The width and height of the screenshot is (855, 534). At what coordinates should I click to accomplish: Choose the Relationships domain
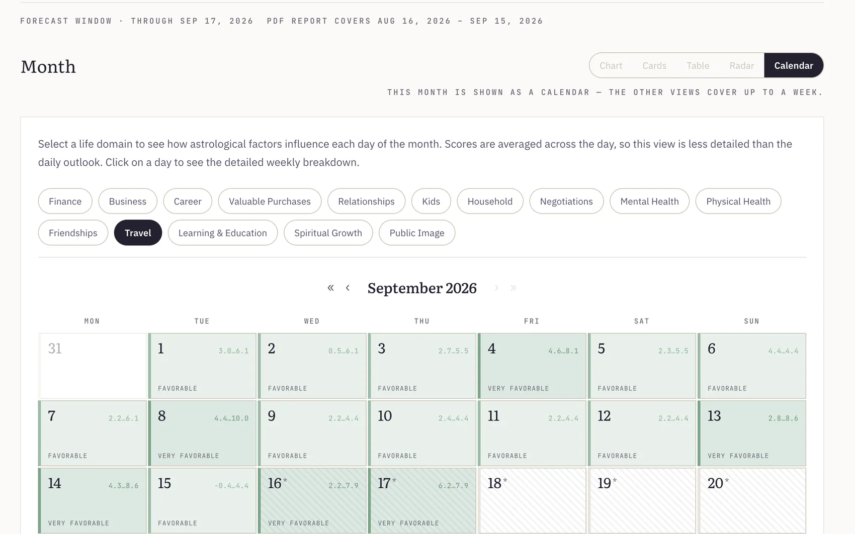pyautogui.click(x=366, y=201)
